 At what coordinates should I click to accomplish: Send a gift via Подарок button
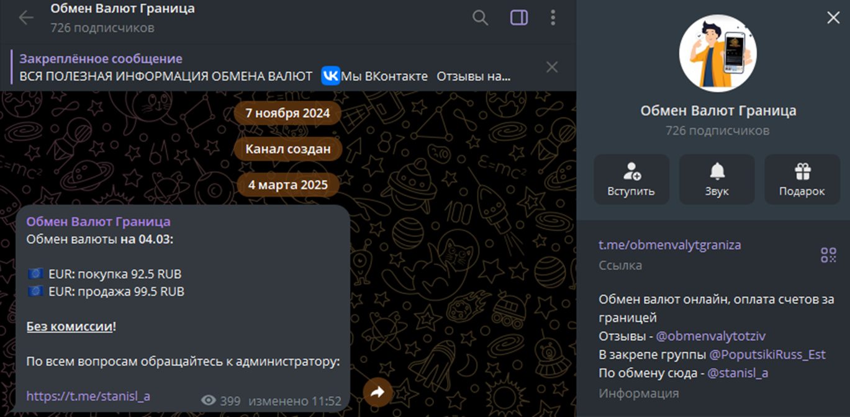click(802, 179)
